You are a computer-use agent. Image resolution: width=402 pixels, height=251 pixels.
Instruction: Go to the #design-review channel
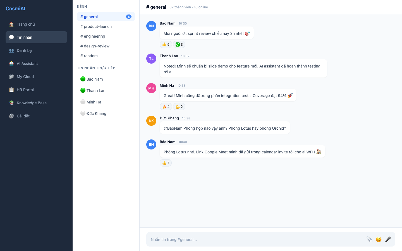pos(95,46)
